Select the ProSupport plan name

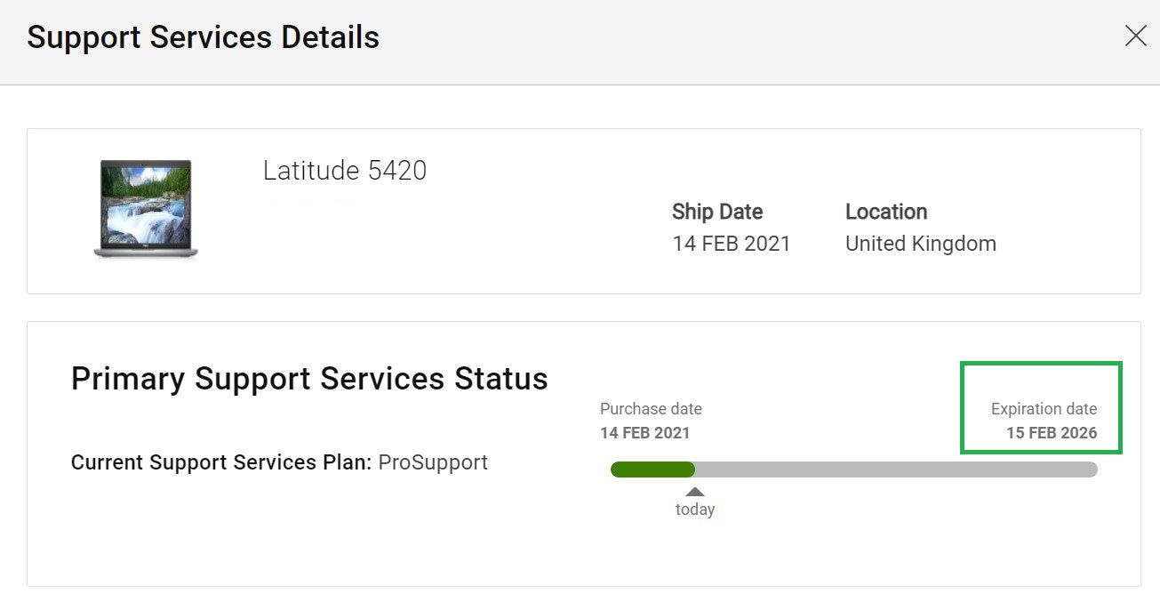tap(433, 462)
